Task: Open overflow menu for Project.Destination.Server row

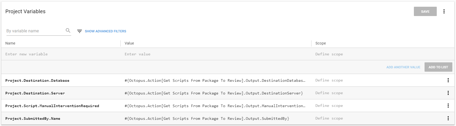Action: point(448,93)
